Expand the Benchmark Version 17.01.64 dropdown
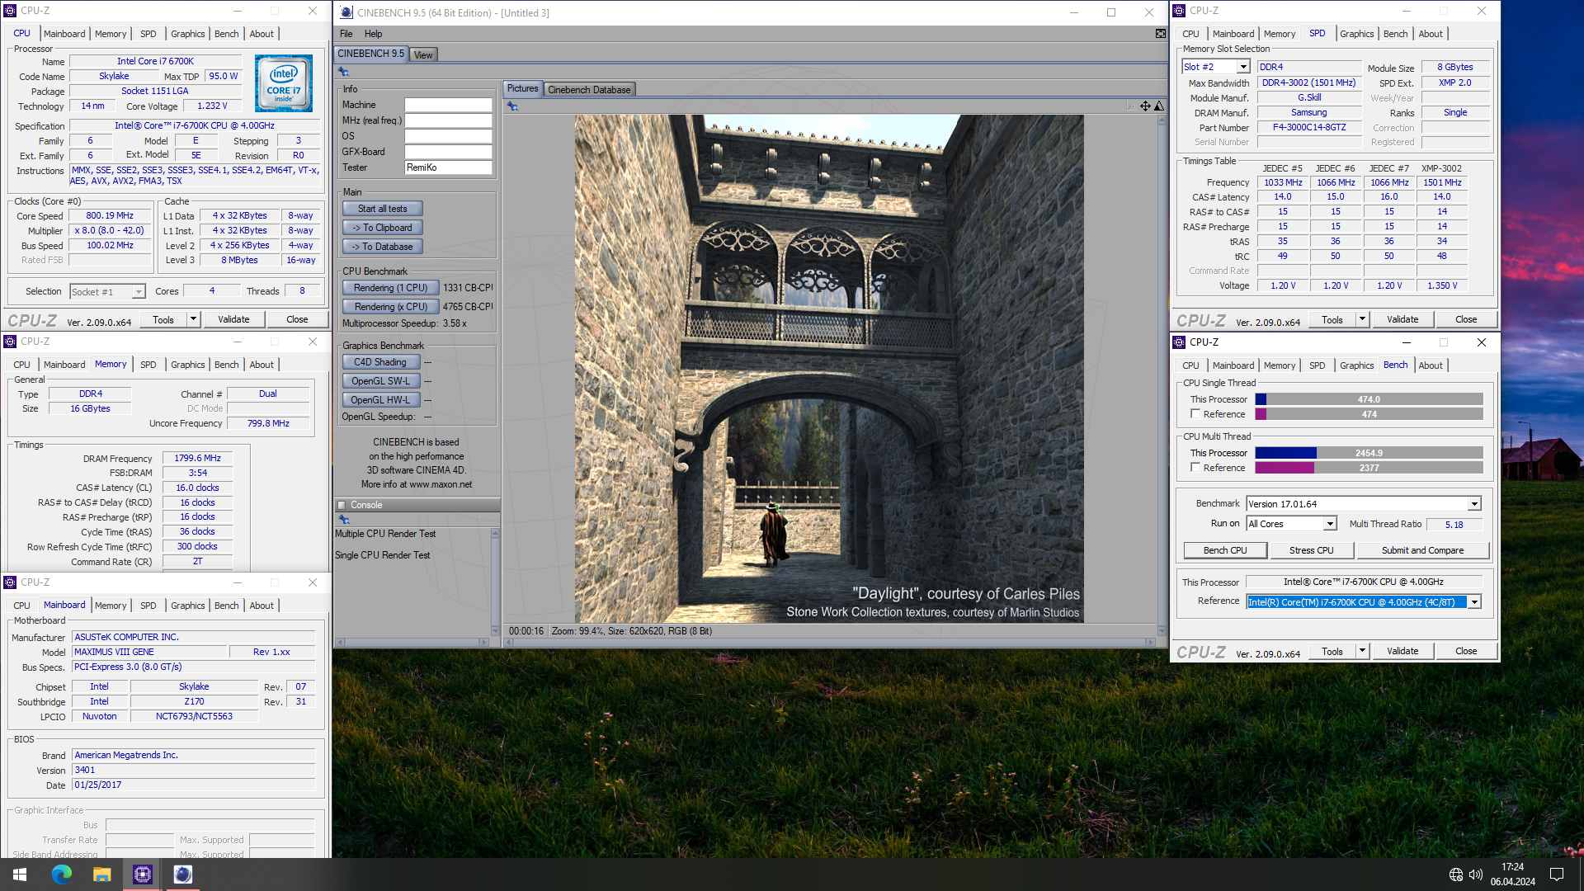1584x891 pixels. (x=1473, y=504)
